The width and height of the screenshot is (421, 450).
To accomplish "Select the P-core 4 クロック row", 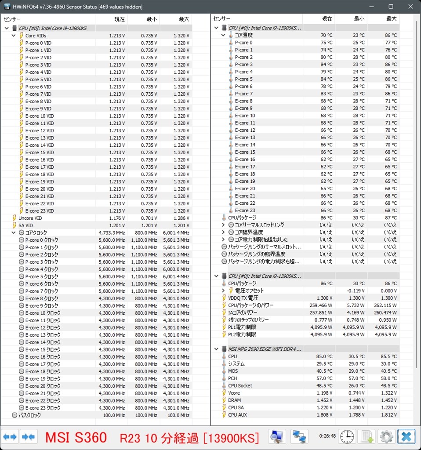I will pos(97,269).
